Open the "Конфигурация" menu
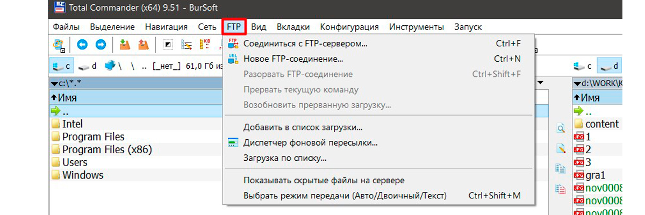 (x=349, y=27)
